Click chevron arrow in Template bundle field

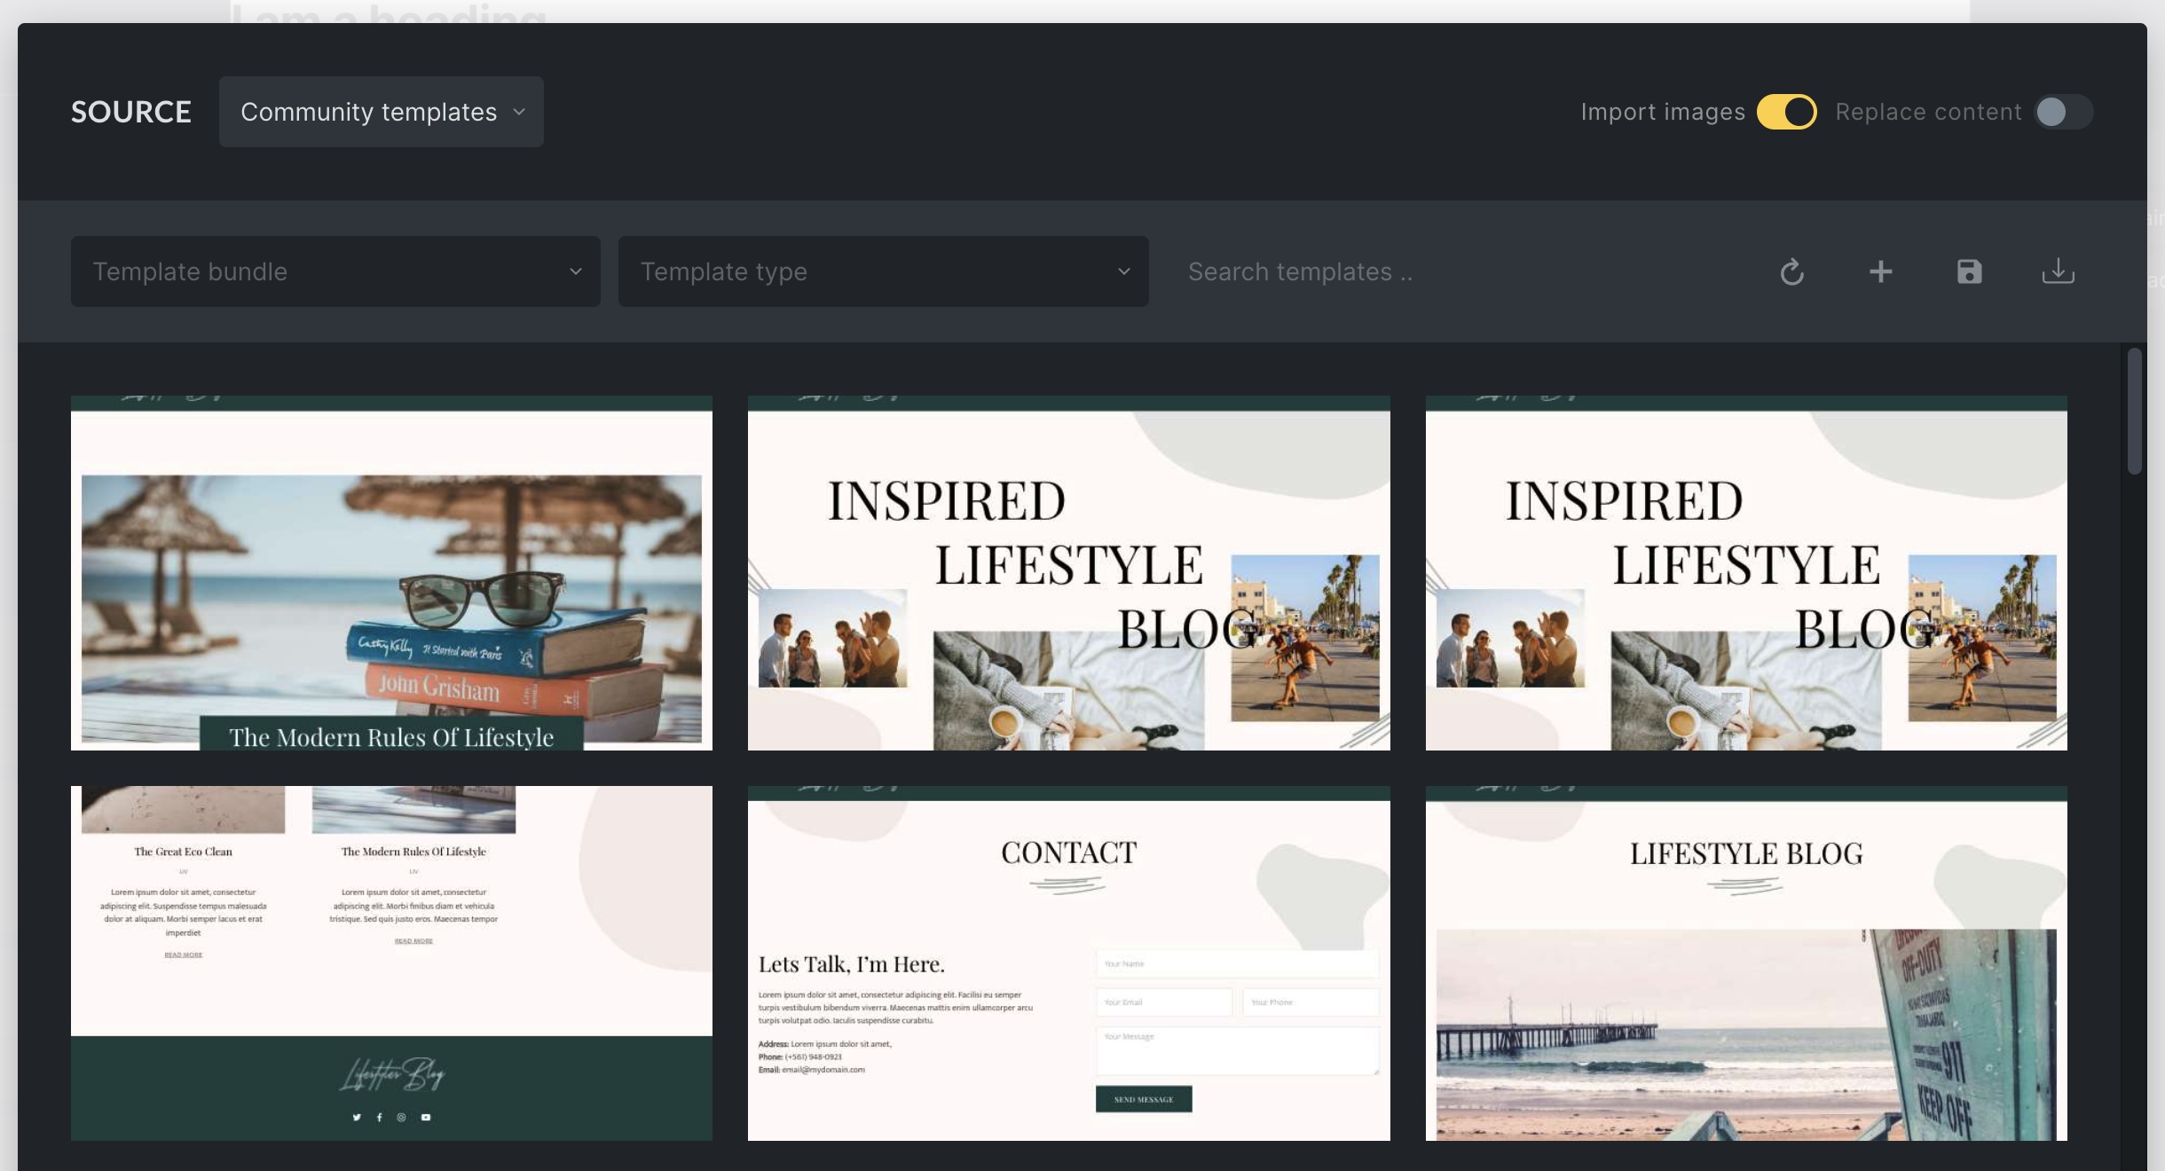tap(576, 271)
